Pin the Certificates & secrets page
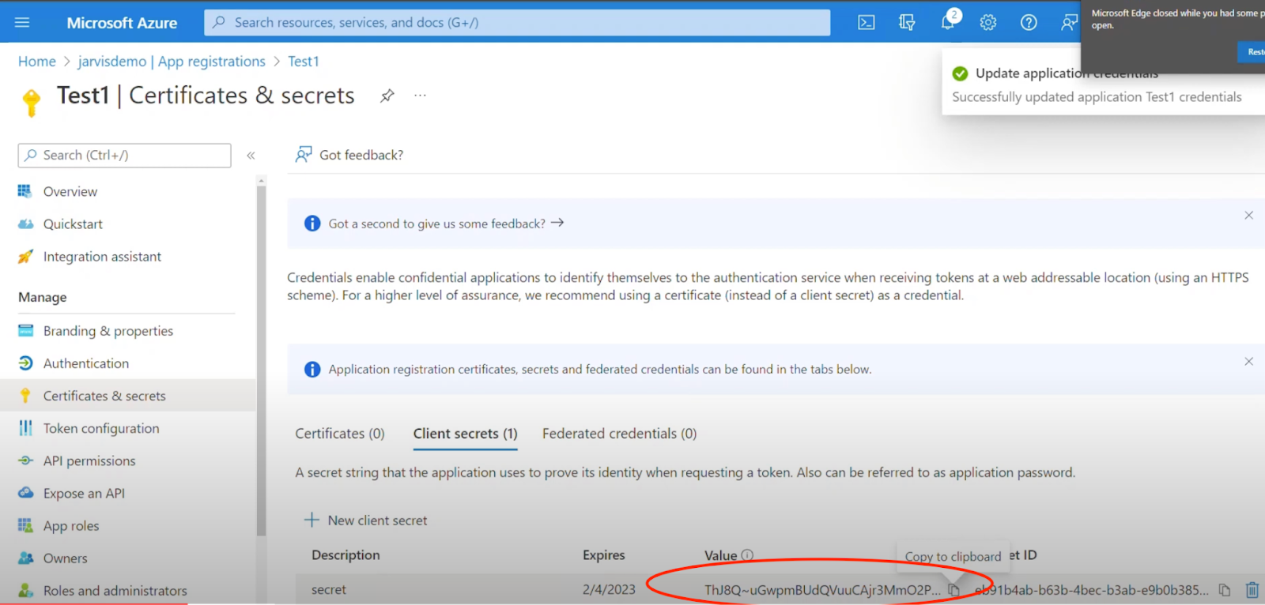Screen dimensions: 1265x605 click(387, 96)
